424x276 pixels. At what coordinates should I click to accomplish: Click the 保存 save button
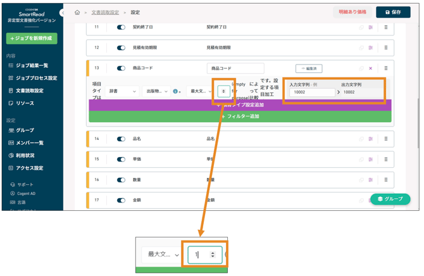coord(392,12)
